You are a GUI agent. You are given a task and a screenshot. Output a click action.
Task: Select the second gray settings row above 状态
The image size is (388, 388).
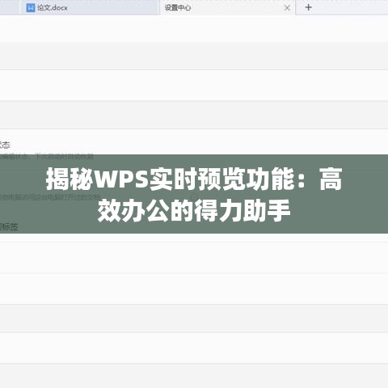tap(194, 115)
